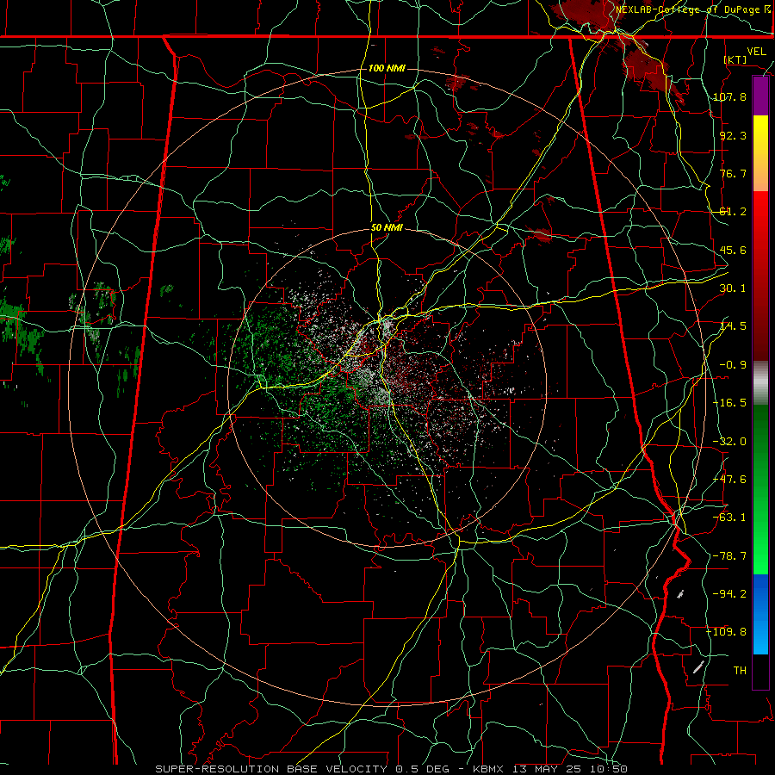The width and height of the screenshot is (775, 775).
Task: Click the [KT] units label
Action: pyautogui.click(x=735, y=59)
